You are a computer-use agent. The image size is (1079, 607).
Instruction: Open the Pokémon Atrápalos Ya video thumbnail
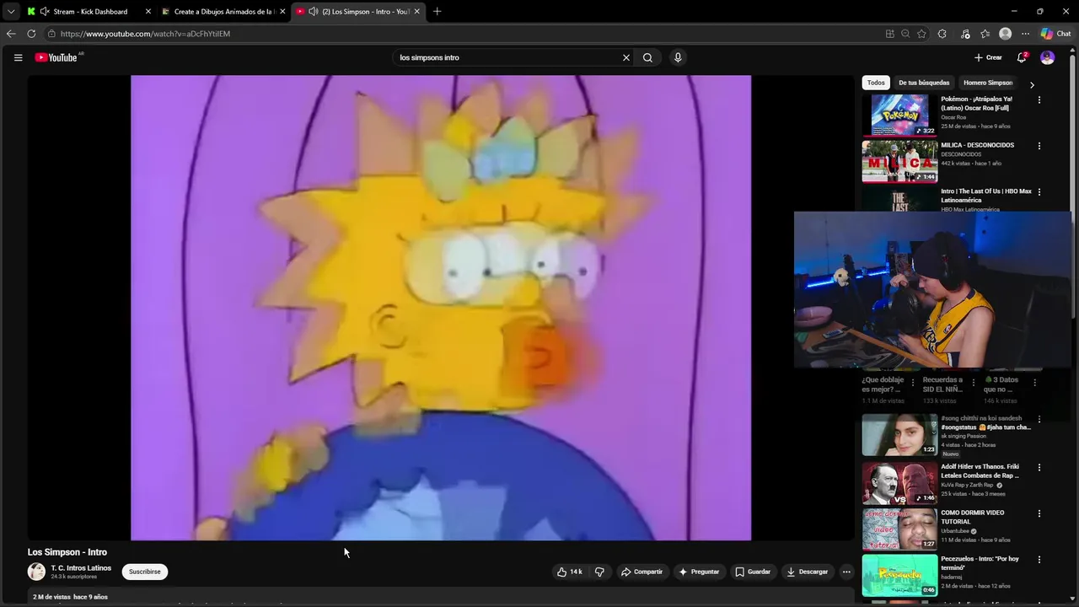tap(899, 115)
